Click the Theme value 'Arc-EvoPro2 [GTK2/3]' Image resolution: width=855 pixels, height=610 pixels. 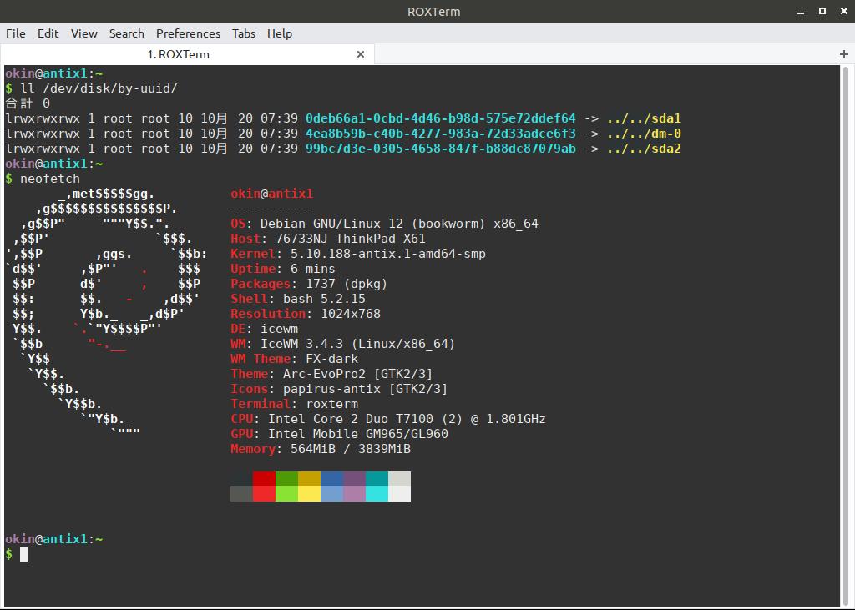pyautogui.click(x=357, y=374)
